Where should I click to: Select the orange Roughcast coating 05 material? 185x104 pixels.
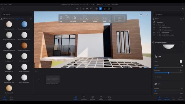pyautogui.click(x=24, y=46)
